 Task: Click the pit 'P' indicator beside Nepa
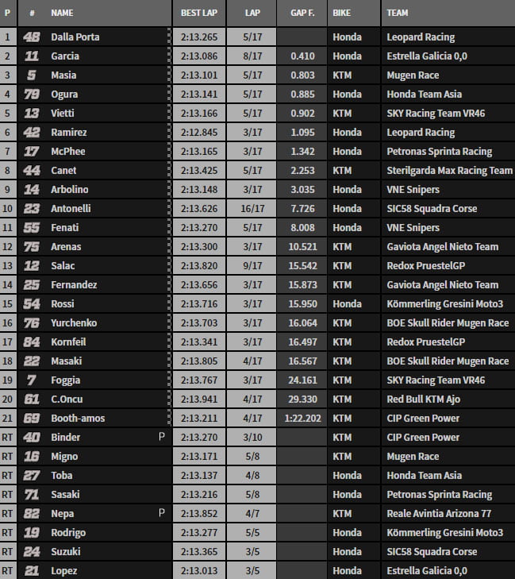[162, 513]
